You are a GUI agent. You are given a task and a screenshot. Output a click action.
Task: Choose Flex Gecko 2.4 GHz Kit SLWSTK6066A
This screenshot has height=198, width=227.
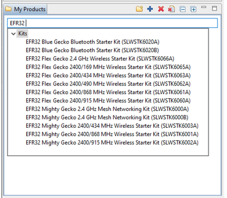(x=100, y=59)
